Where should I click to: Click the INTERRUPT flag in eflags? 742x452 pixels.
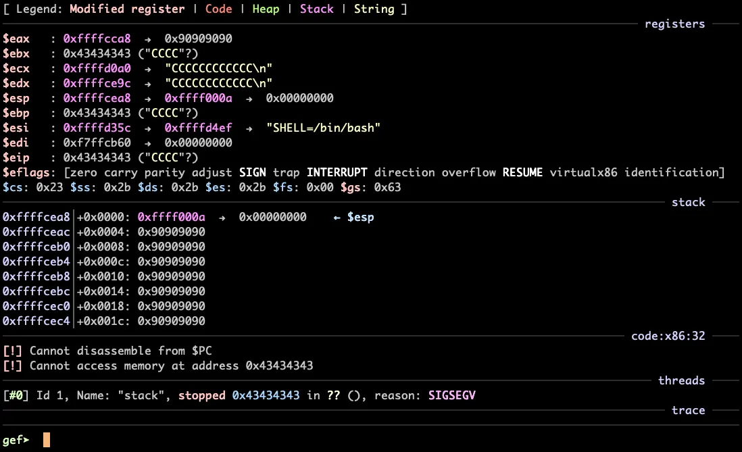click(x=337, y=172)
